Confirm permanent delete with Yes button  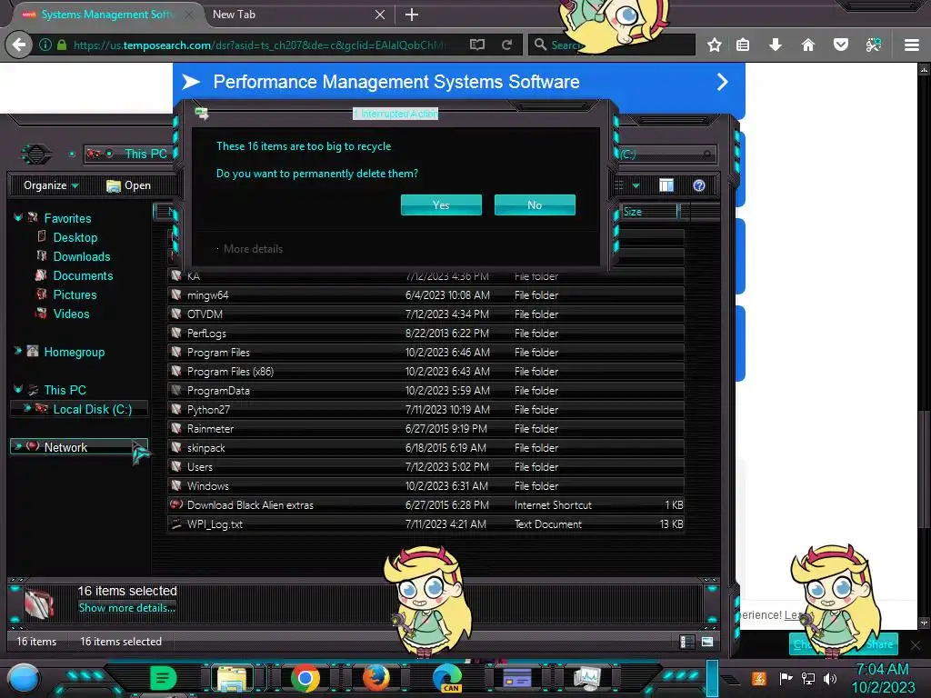[441, 204]
